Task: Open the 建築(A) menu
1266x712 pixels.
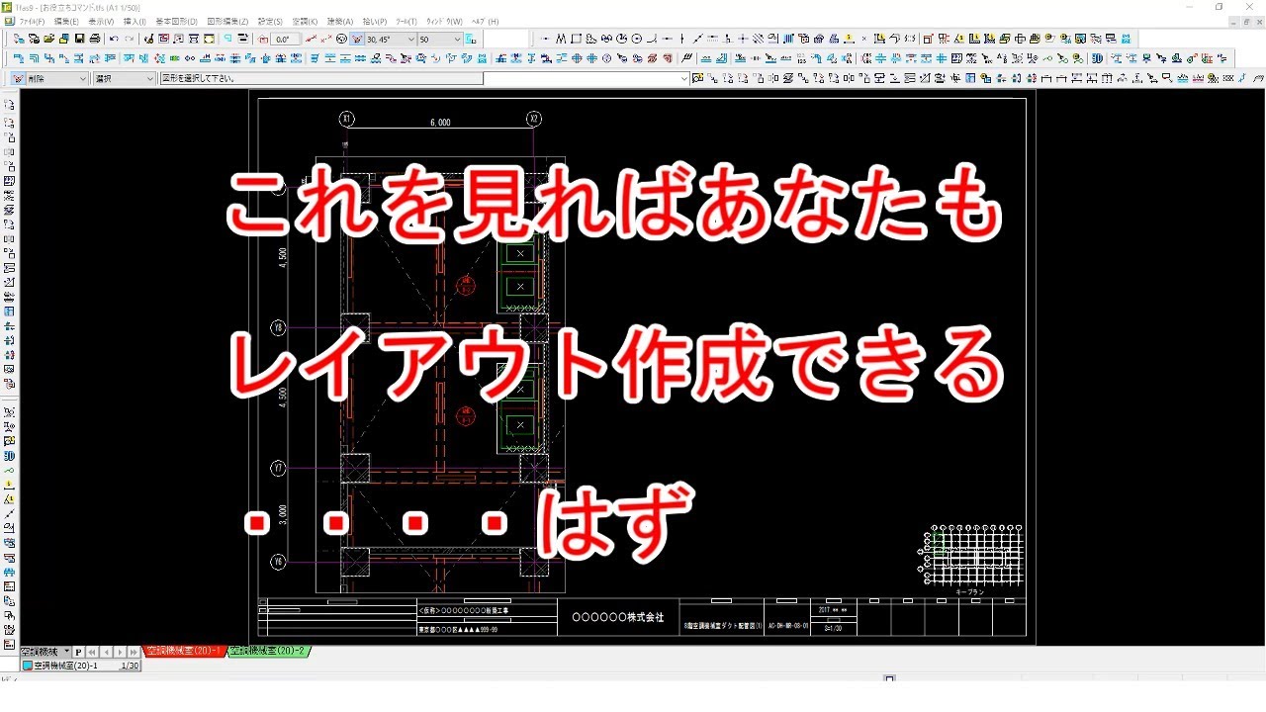Action: tap(340, 21)
